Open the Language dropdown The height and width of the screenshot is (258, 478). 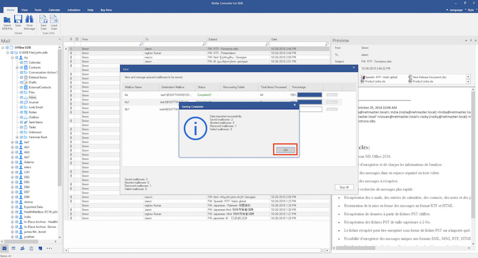(455, 10)
